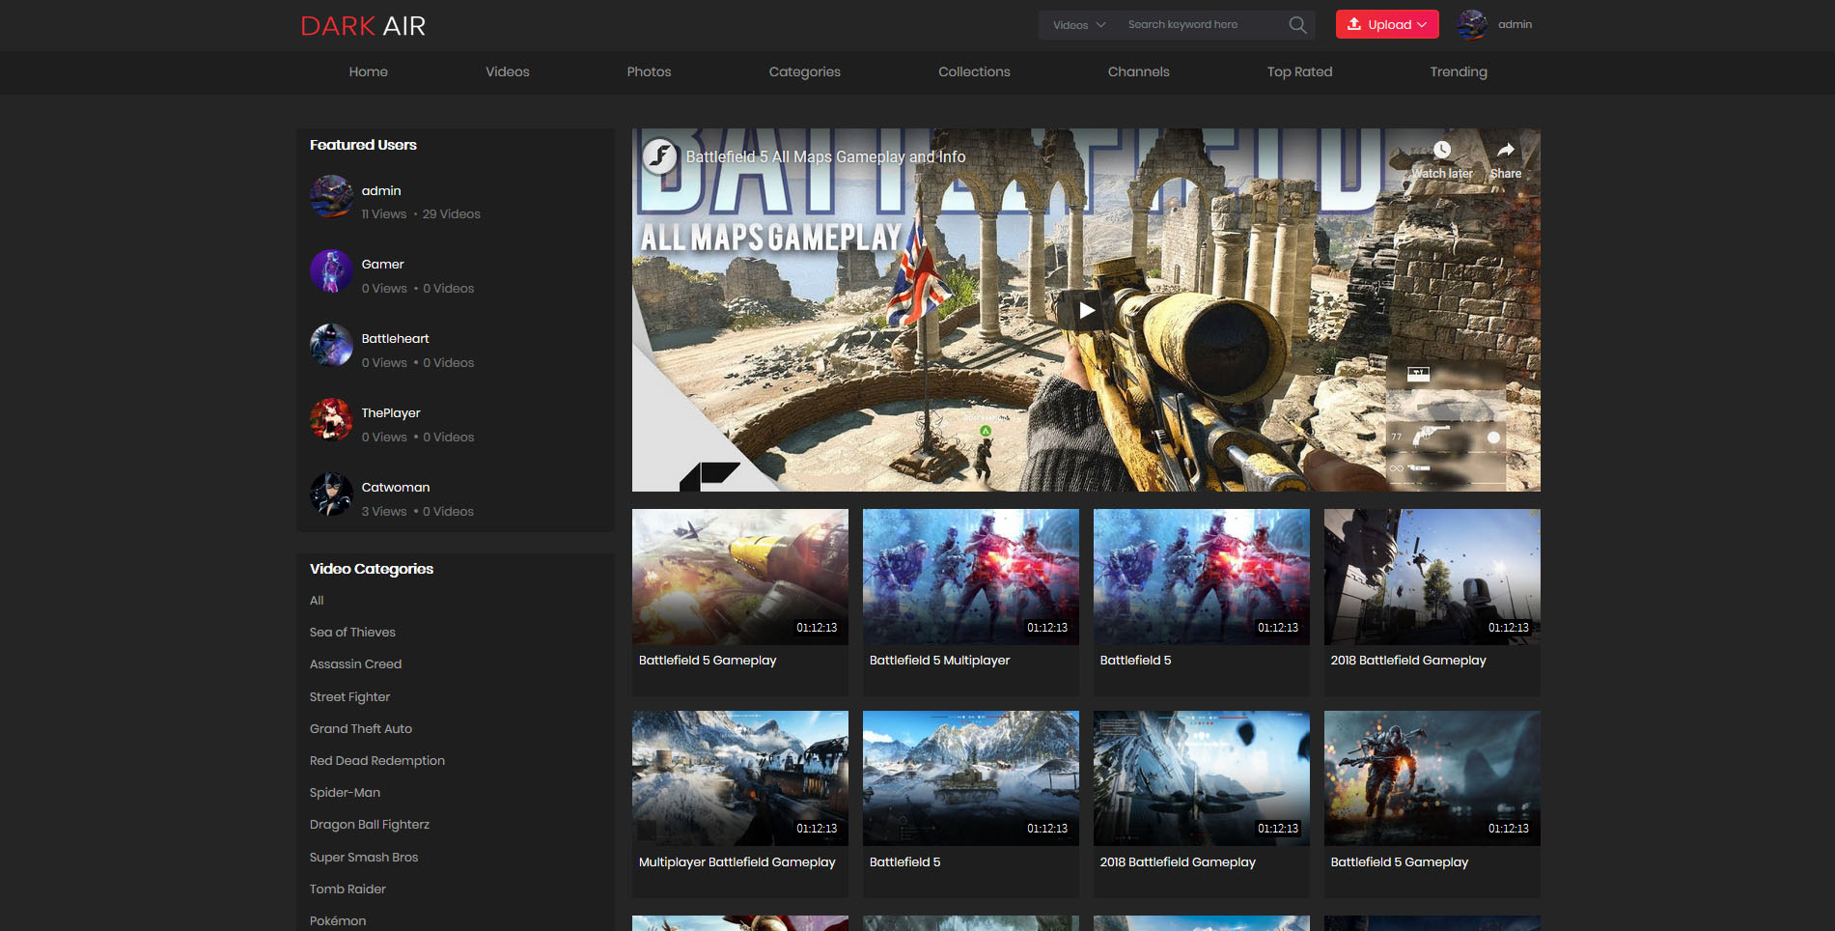
Task: Open the Trending menu item
Action: pyautogui.click(x=1458, y=71)
